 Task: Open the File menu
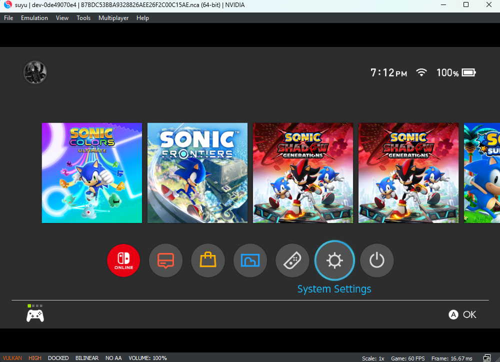click(8, 18)
